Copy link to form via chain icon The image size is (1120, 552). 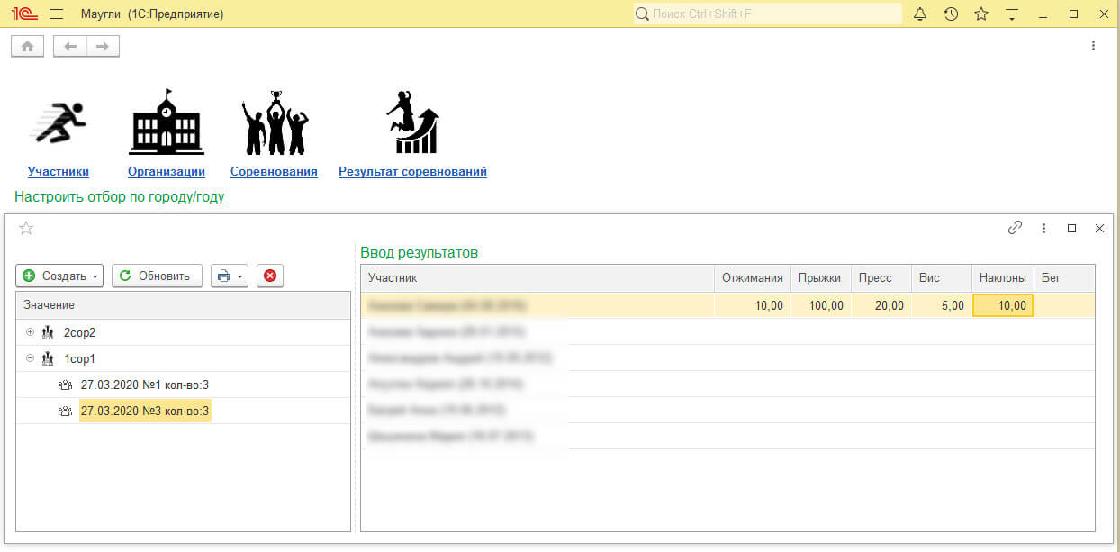1015,229
